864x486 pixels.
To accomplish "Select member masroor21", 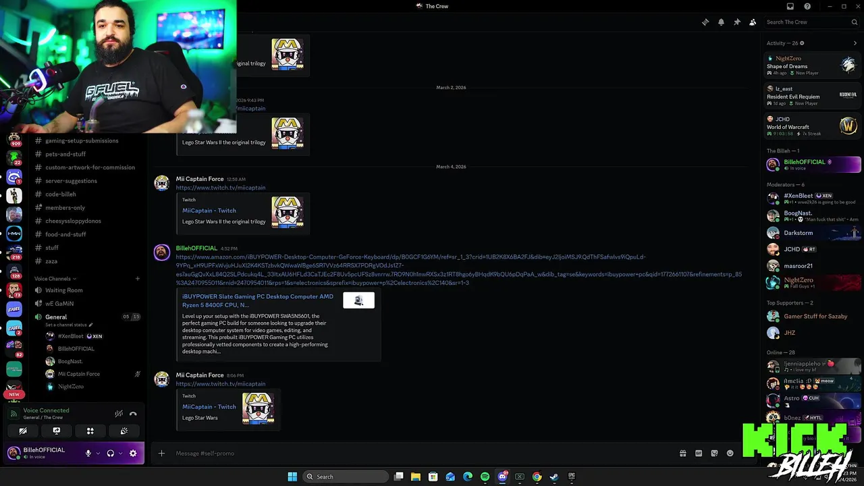I will click(813, 266).
